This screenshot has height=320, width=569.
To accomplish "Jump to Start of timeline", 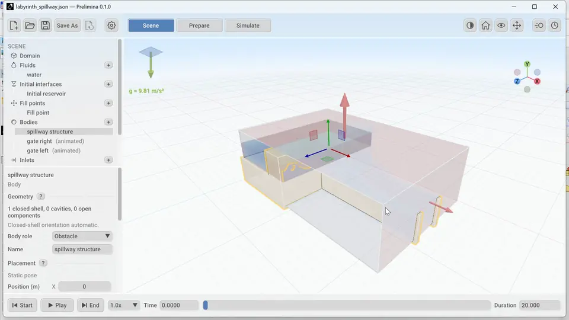I will click(22, 305).
